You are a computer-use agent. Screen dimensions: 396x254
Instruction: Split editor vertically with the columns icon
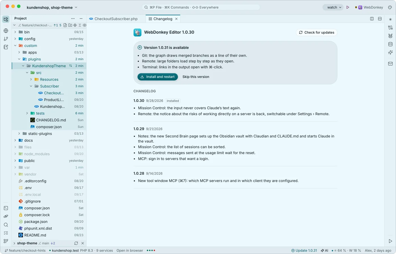[372, 19]
